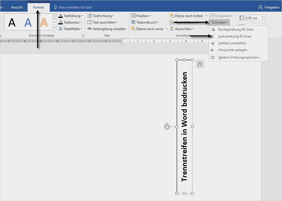Choose Horizontal spiegeln option
282x201 pixels.
233,50
